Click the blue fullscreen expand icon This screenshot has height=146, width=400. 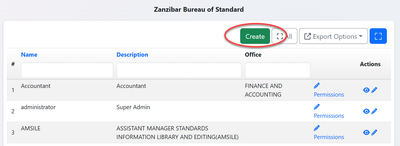click(378, 36)
